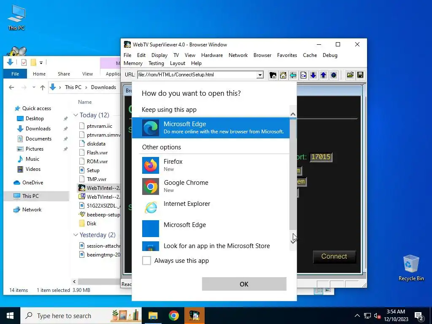Select the ROM.vwr file
Viewport: 432px width, 324px height.
[x=97, y=162]
